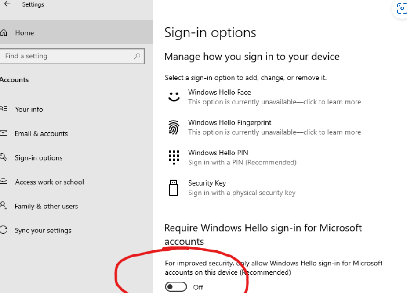Go to Sign-in options in sidebar
Viewport: 407px width, 293px height.
[x=38, y=158]
